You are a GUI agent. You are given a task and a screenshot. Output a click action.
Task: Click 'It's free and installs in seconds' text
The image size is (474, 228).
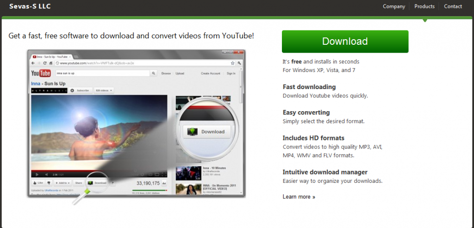321,61
